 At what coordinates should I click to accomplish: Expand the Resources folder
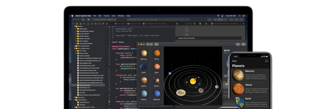tap(74, 97)
